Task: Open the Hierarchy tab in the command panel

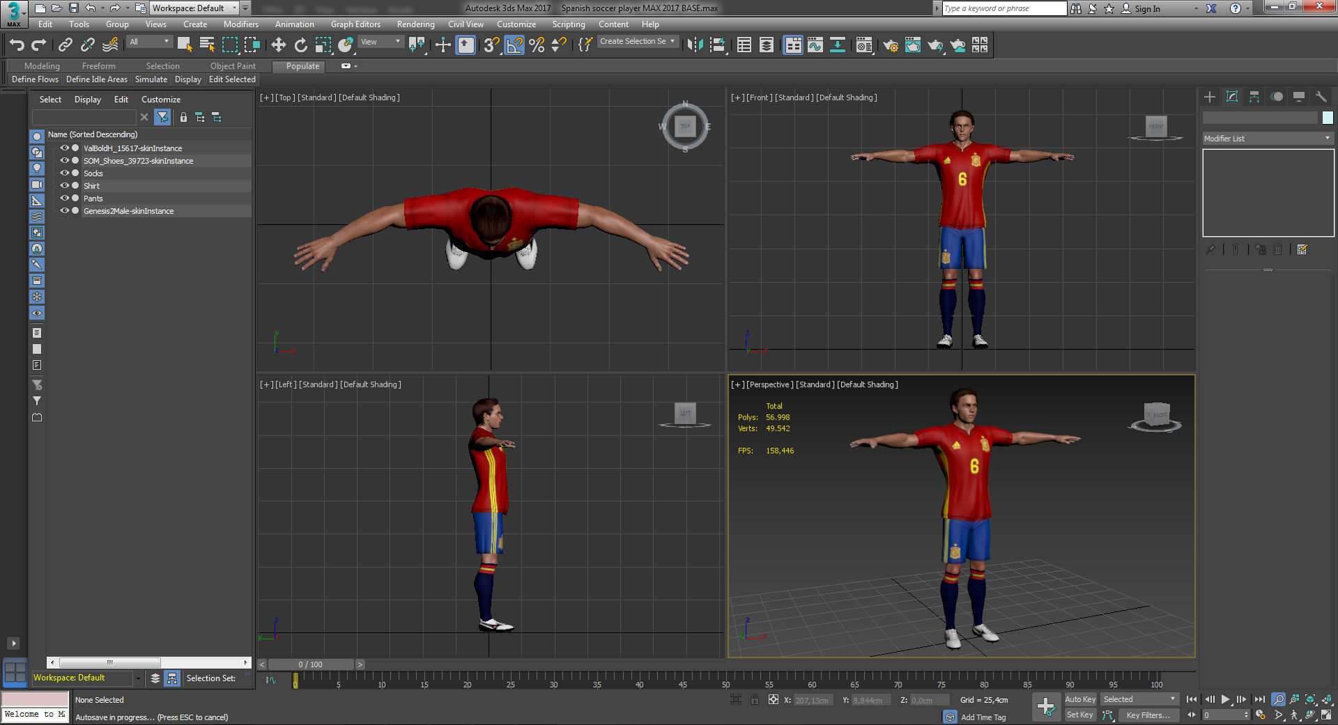Action: click(x=1254, y=97)
